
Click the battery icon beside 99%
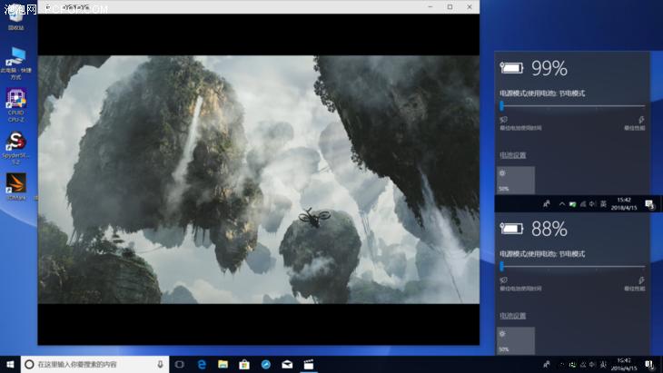(x=511, y=67)
